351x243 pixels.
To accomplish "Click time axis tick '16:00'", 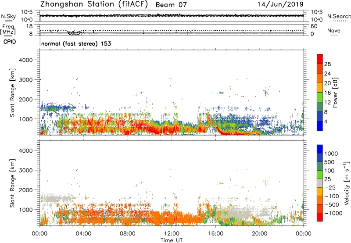I will coord(215,234).
